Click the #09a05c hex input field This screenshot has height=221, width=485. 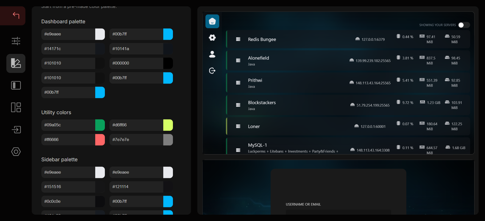click(x=68, y=125)
